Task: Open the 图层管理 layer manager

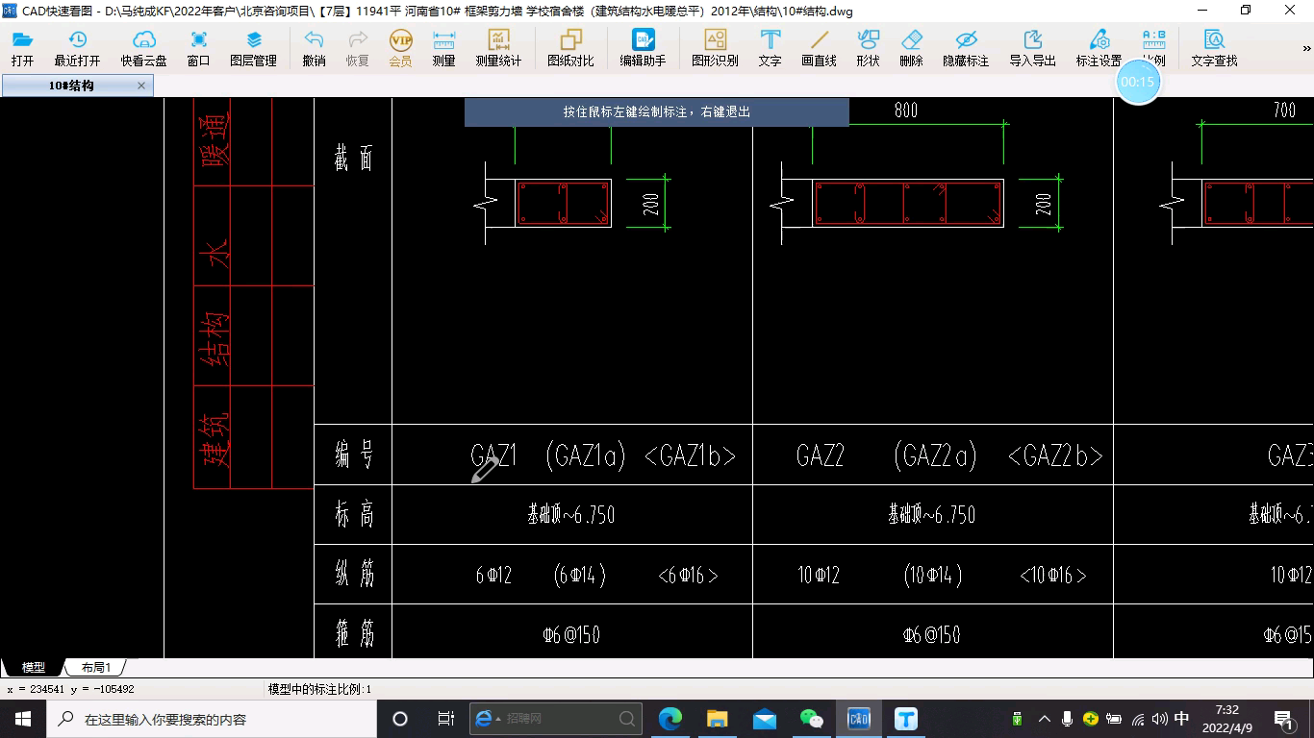Action: tap(253, 45)
